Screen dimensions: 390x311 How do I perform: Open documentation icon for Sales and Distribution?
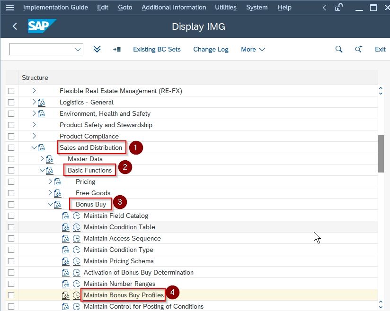point(42,148)
